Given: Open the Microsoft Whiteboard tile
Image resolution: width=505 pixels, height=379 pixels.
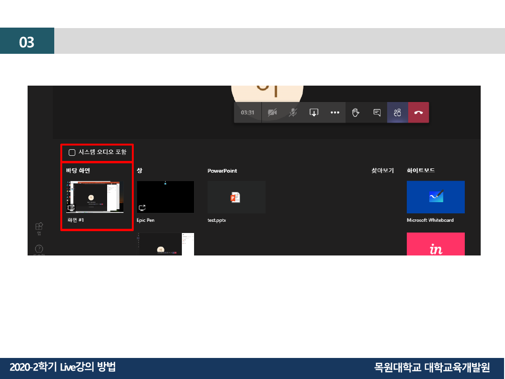Looking at the screenshot, I should [x=435, y=197].
